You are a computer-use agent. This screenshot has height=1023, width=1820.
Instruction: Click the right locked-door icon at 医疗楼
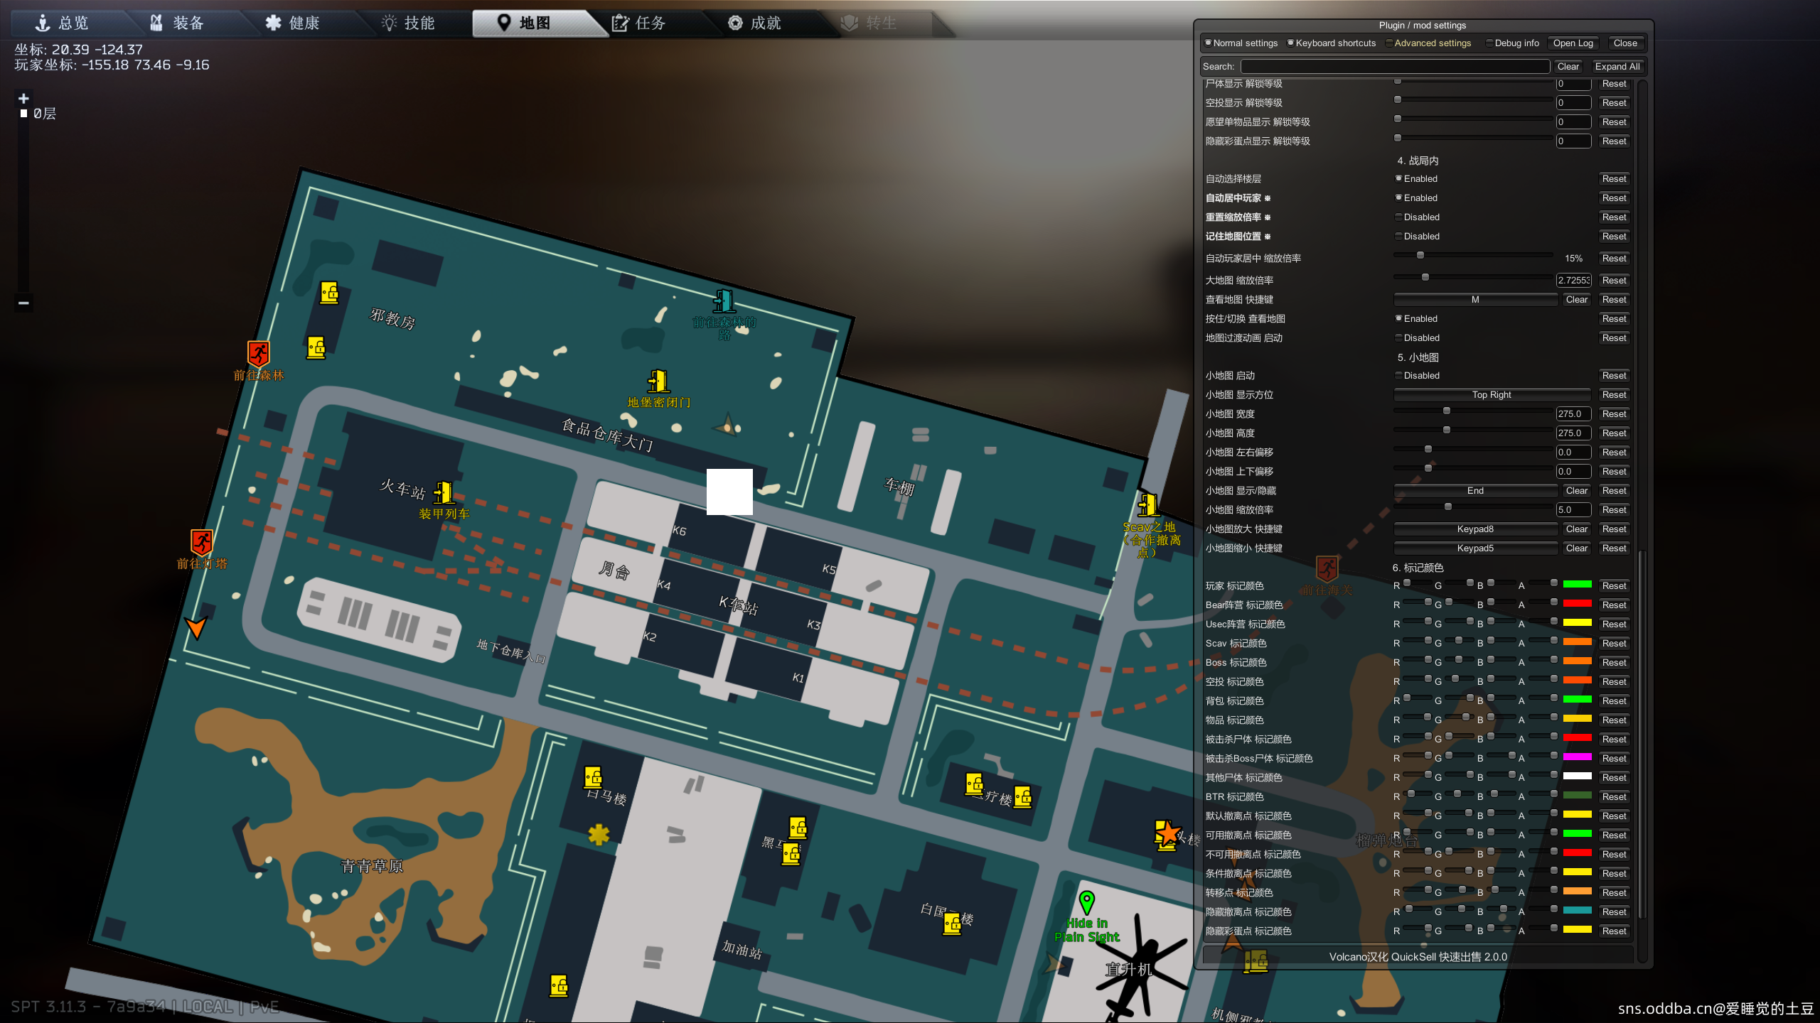1023,797
